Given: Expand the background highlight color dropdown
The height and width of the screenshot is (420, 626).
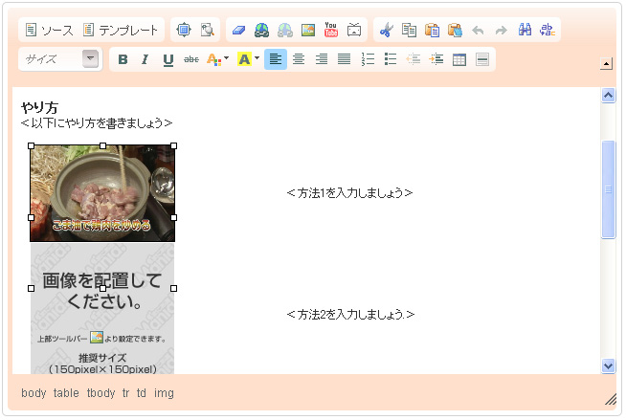Looking at the screenshot, I should point(257,59).
